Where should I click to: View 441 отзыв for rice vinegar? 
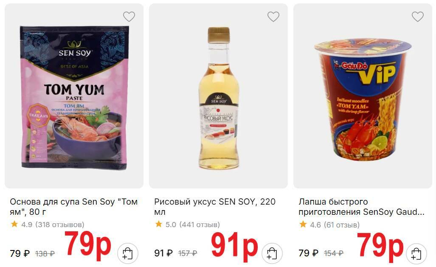click(x=200, y=225)
